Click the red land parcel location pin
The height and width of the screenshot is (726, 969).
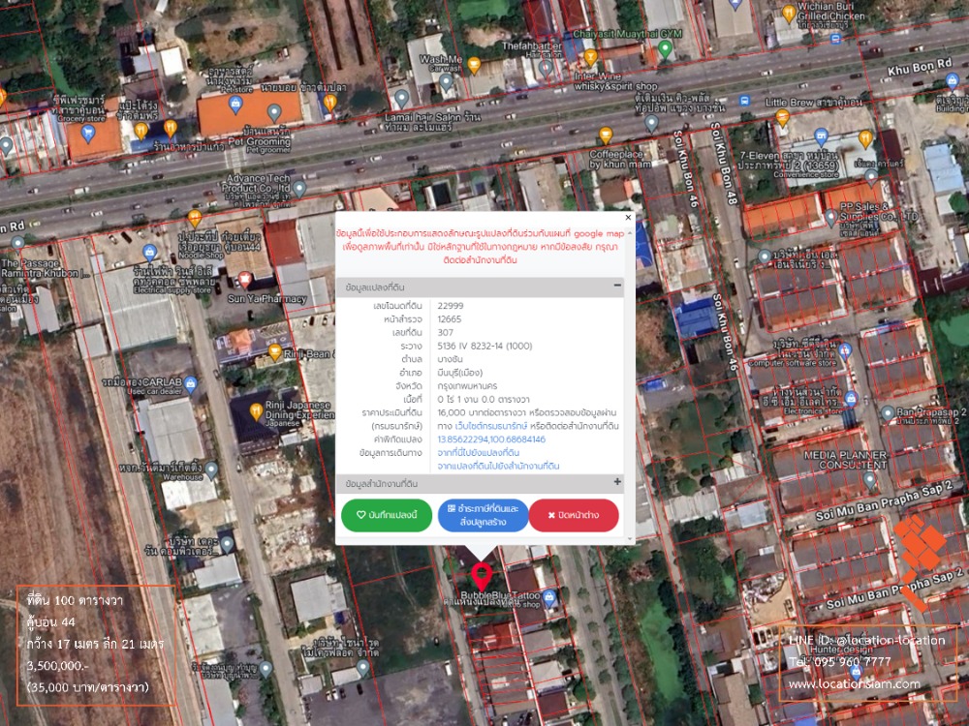(482, 577)
